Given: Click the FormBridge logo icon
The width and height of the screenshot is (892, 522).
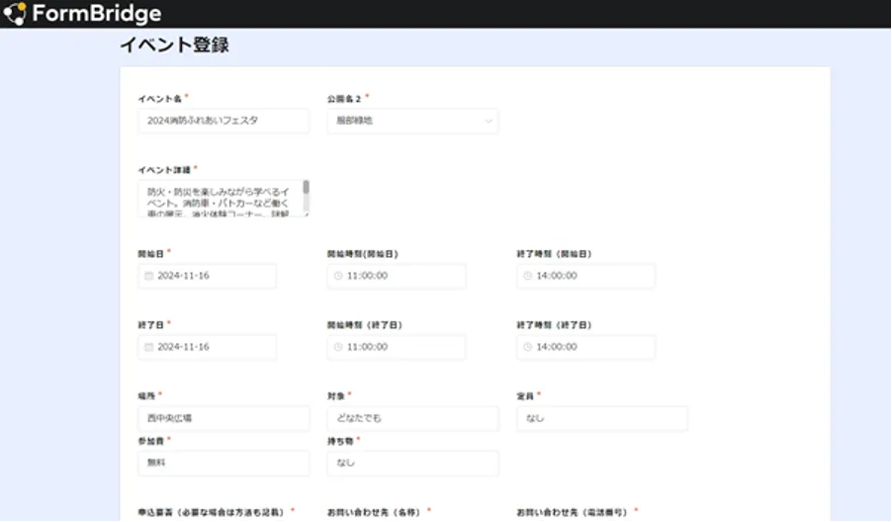Looking at the screenshot, I should tap(15, 14).
